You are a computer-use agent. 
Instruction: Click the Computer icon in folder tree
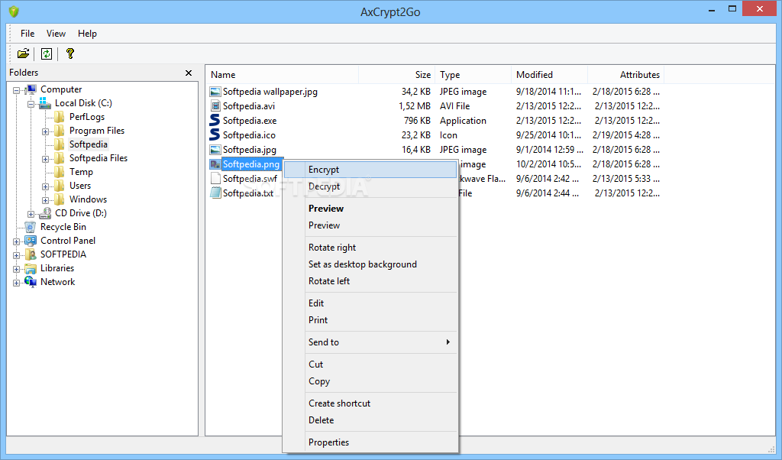(31, 89)
